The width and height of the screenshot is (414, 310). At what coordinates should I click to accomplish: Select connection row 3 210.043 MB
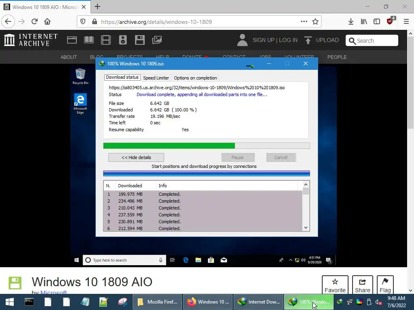(203, 208)
